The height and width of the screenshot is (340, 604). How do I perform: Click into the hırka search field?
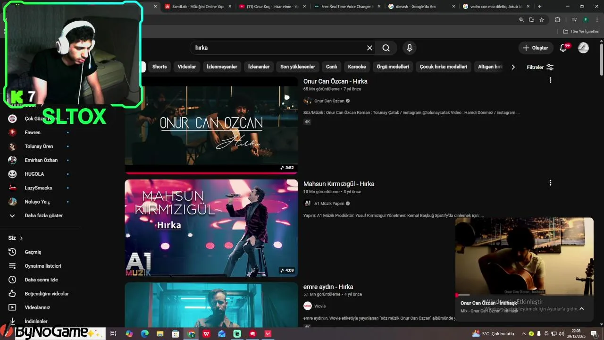coord(278,48)
